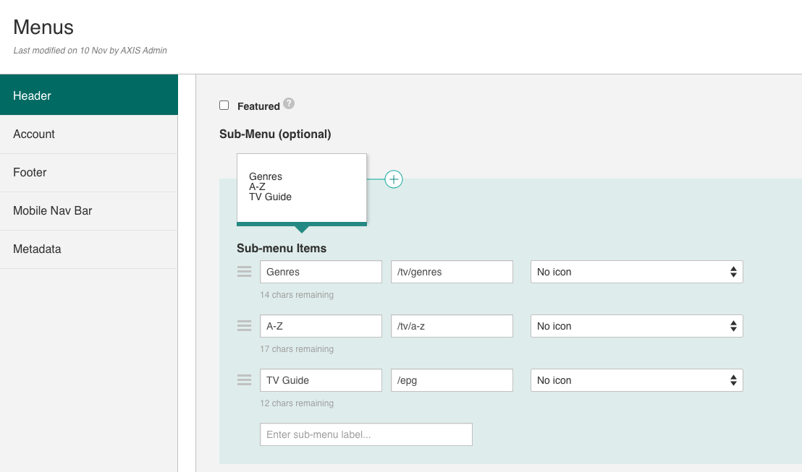Add a new sub-menu with plus icon
The image size is (802, 472).
pos(393,179)
